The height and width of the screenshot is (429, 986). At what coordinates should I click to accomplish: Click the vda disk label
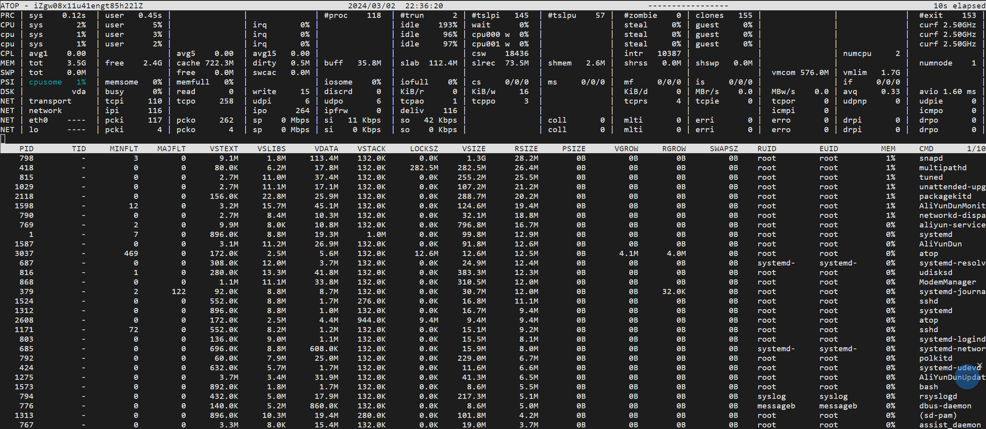(x=79, y=91)
